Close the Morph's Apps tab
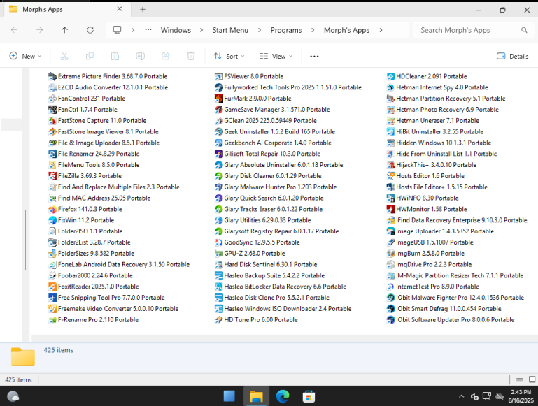538x406 pixels. click(x=120, y=9)
